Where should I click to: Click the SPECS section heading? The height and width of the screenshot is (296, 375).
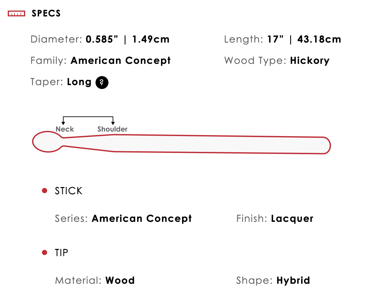(46, 14)
